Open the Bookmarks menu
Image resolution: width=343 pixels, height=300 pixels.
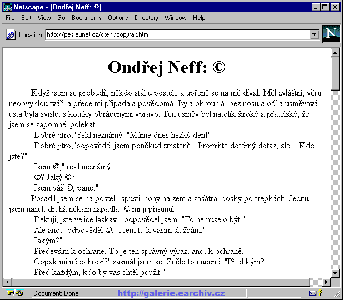click(86, 18)
